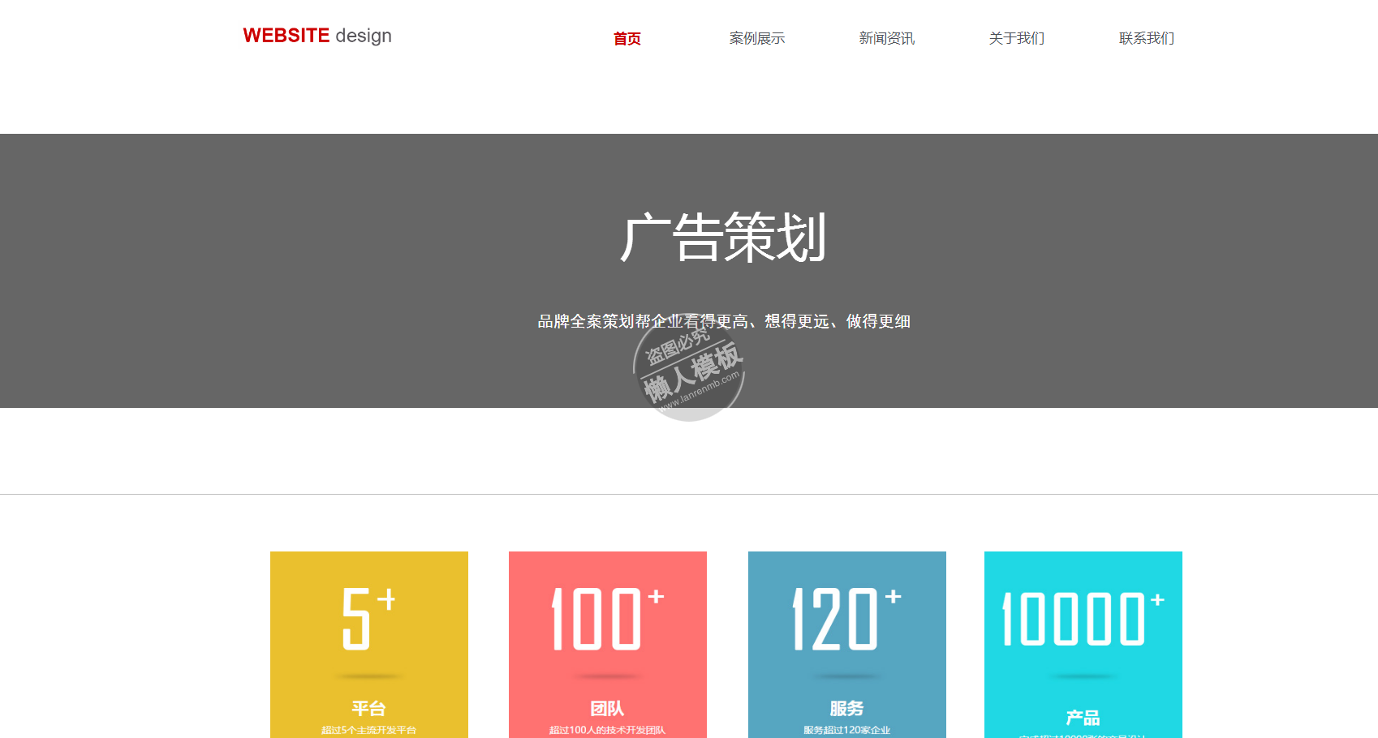Screen dimensions: 1378x738
Task: Click the 超过100人的技术开发团队 description text
Action: pyautogui.click(x=607, y=730)
